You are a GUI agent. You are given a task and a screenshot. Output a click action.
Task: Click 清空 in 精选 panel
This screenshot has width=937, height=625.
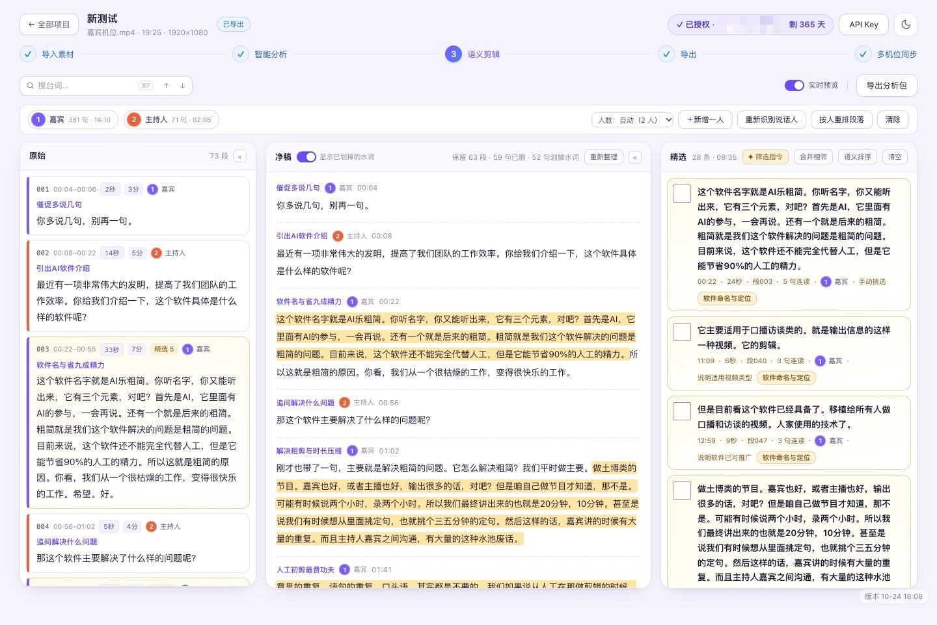(895, 157)
